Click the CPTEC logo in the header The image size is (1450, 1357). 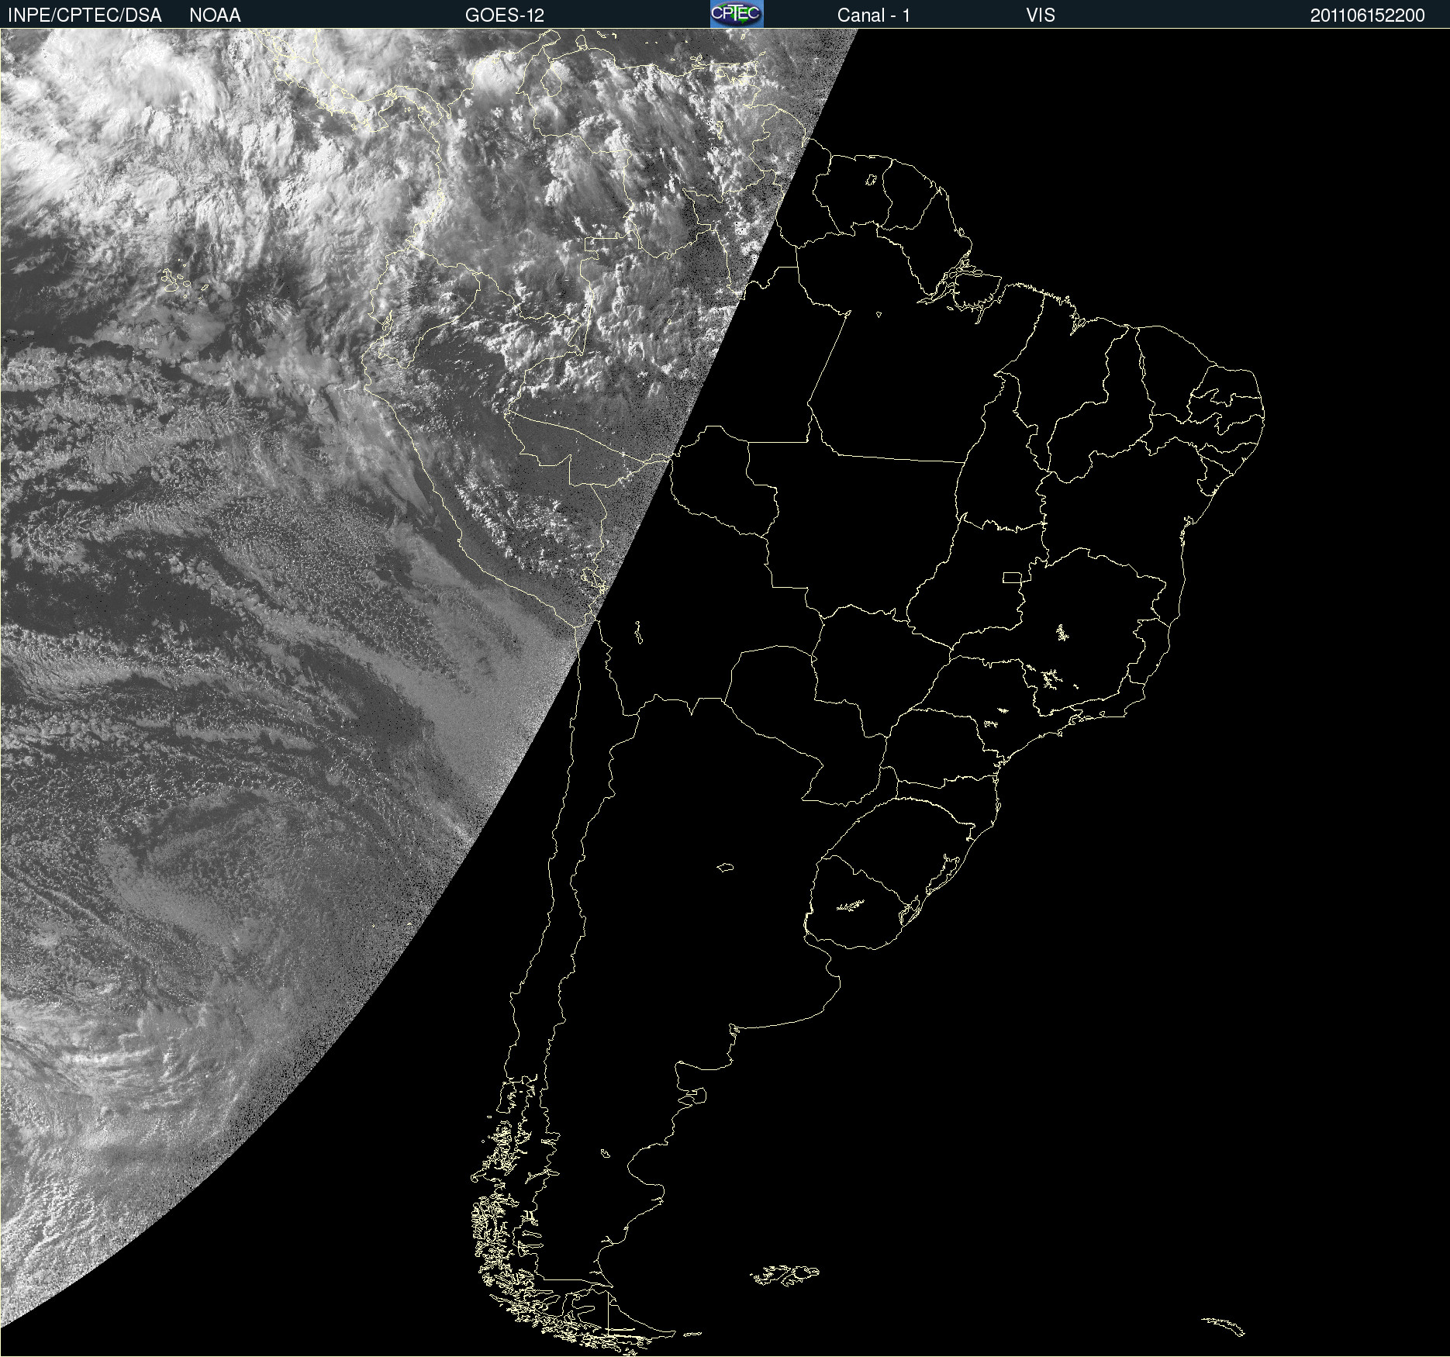737,14
